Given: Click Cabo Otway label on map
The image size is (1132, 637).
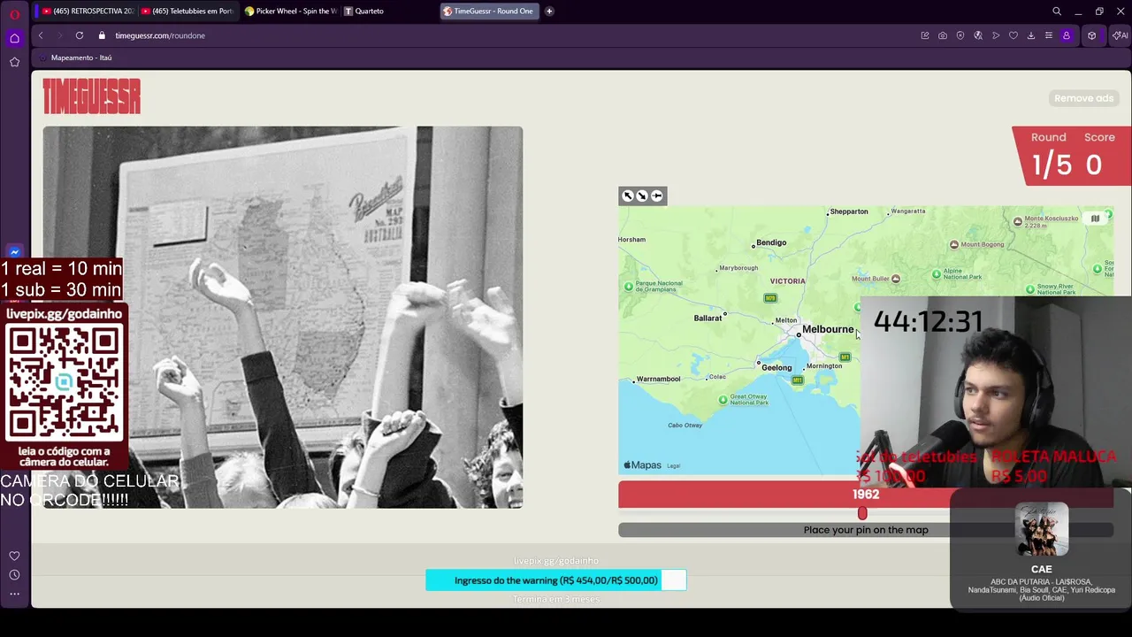Looking at the screenshot, I should [x=685, y=425].
